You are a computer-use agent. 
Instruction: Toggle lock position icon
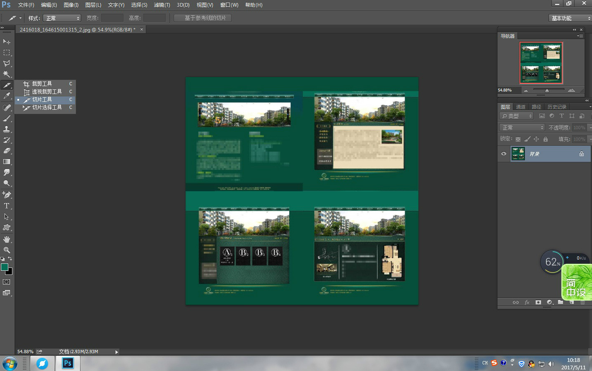click(x=536, y=139)
